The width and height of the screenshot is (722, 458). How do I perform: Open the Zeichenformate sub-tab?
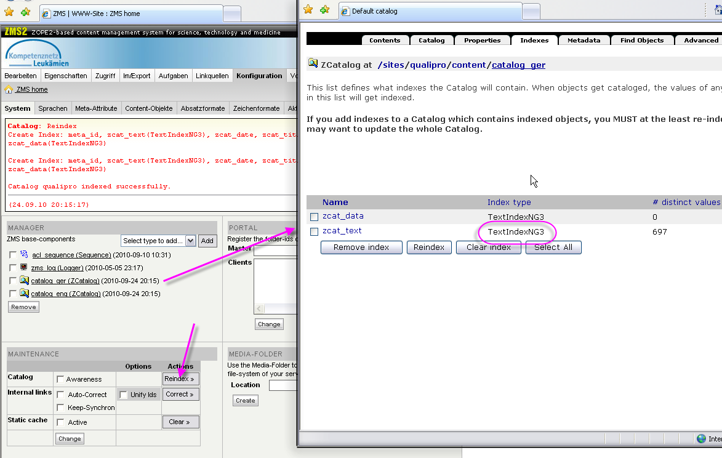click(257, 108)
